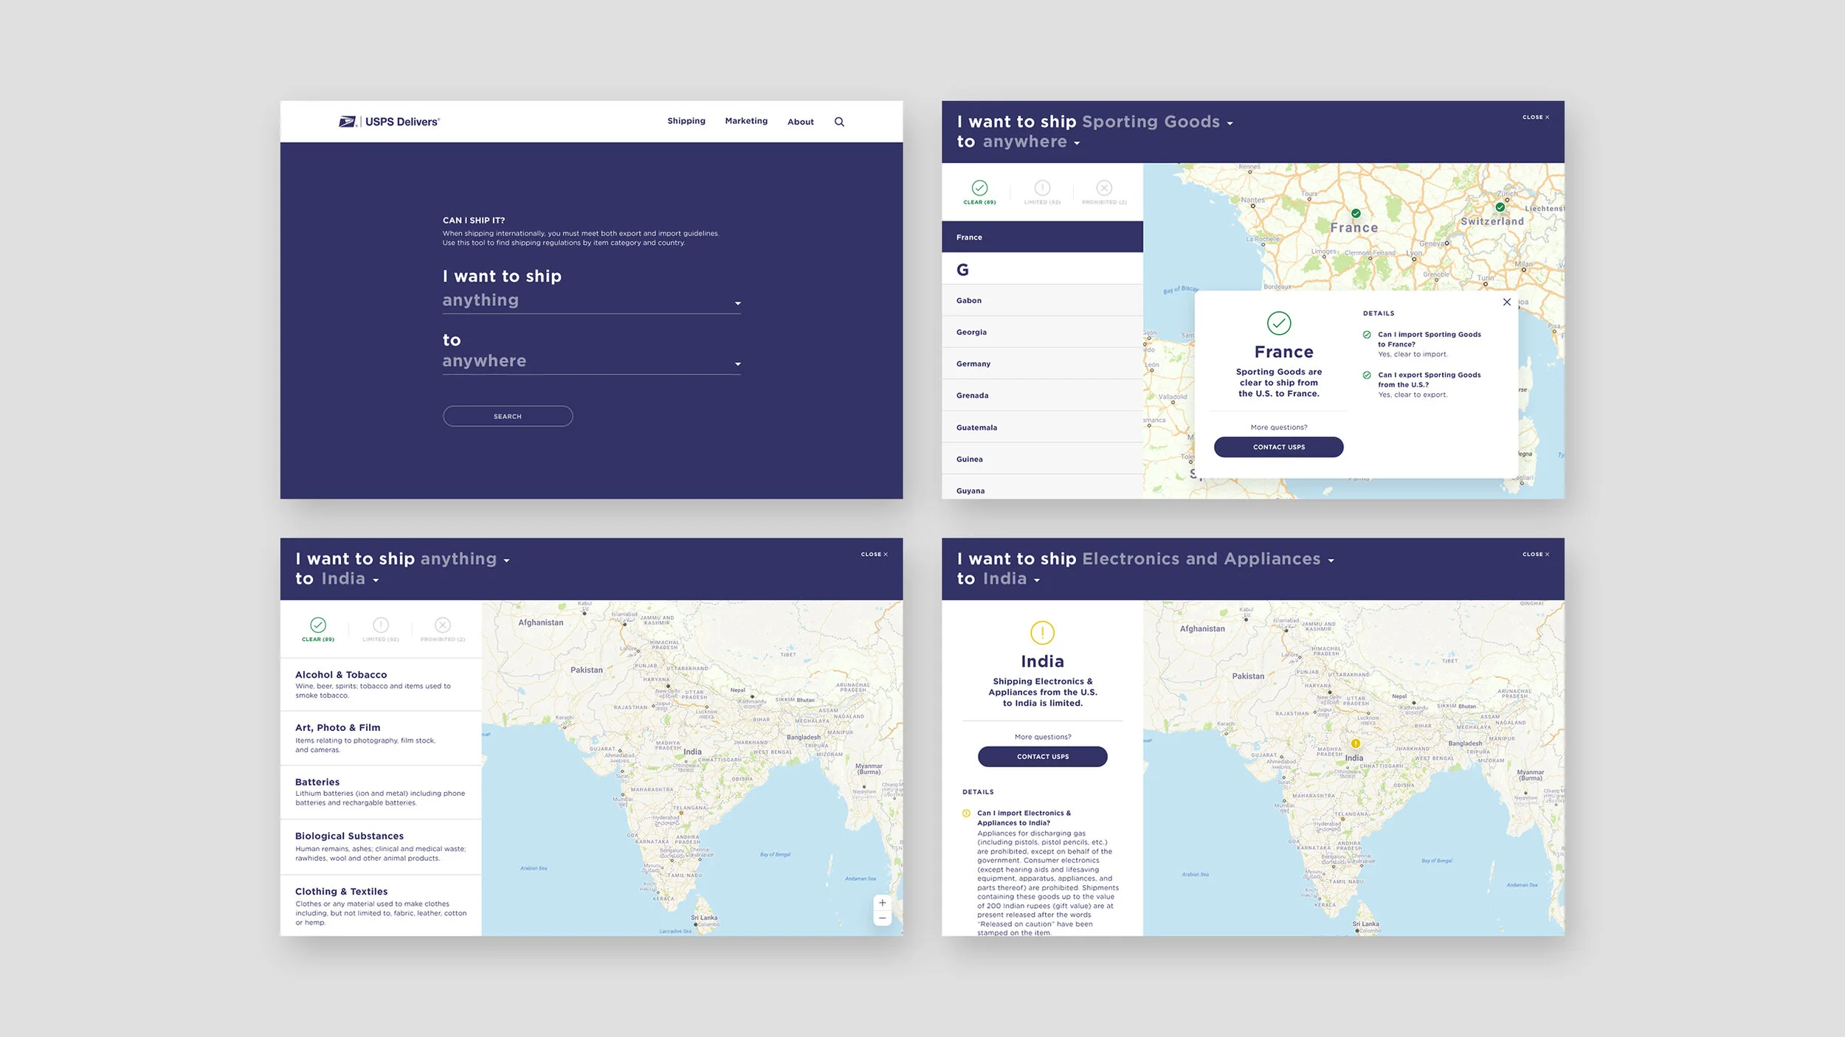Click Contact USPS in France popup
This screenshot has width=1845, height=1037.
1278,447
